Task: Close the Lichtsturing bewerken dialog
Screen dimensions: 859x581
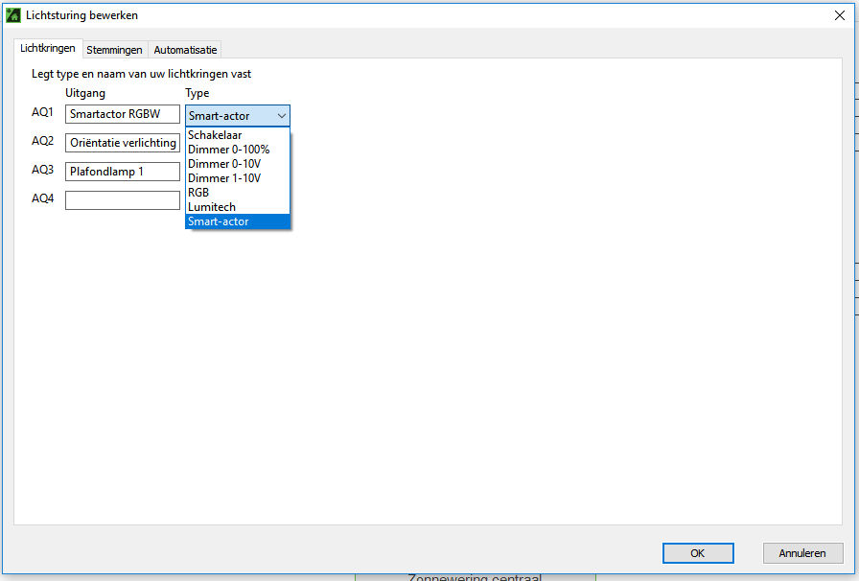Action: point(840,15)
